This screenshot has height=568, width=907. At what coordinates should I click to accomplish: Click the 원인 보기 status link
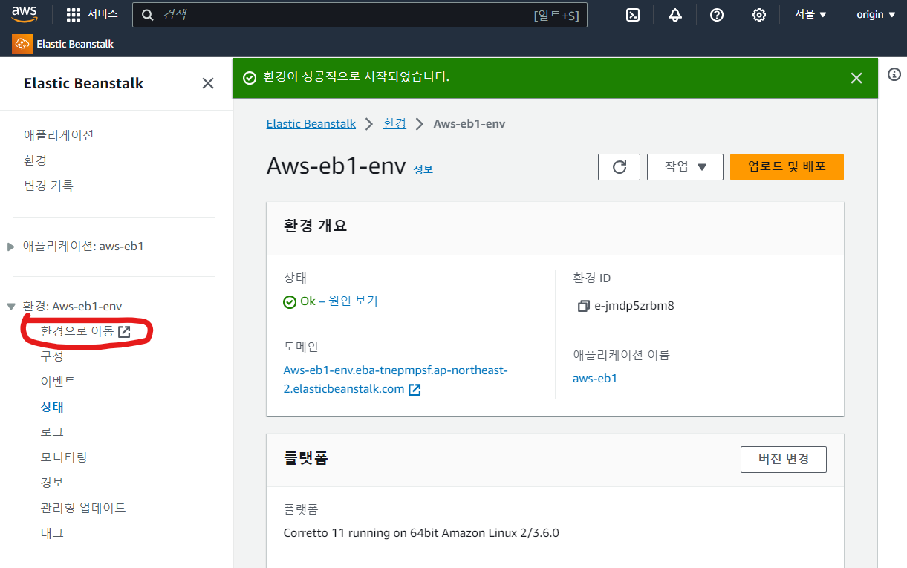[354, 301]
